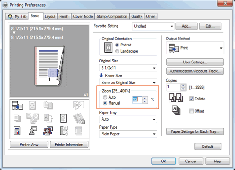
Task: Toggle the Collate checkbox
Action: click(191, 99)
